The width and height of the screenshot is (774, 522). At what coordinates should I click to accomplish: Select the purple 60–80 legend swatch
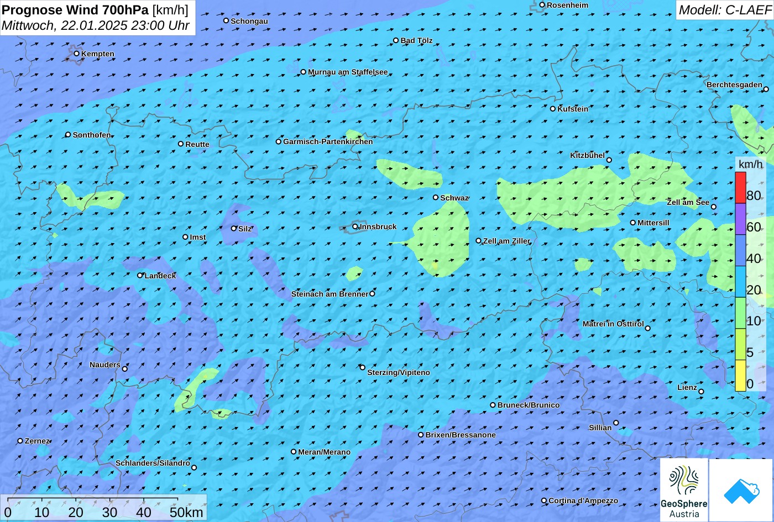[740, 219]
